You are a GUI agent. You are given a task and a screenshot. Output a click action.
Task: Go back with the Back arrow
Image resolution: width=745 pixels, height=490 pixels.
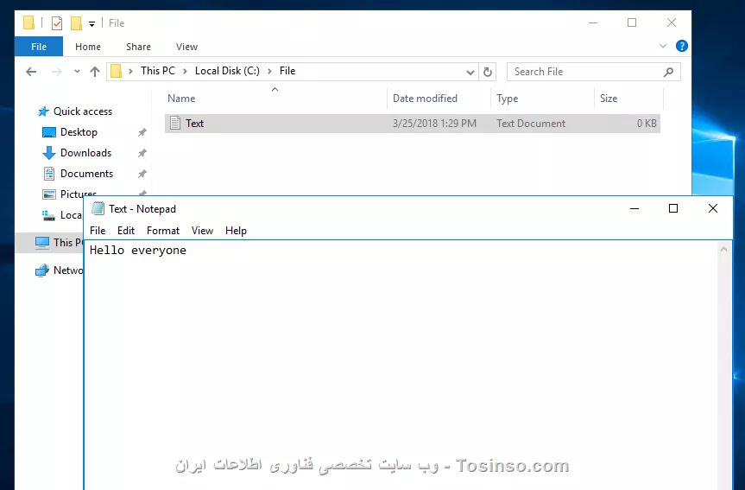[31, 72]
